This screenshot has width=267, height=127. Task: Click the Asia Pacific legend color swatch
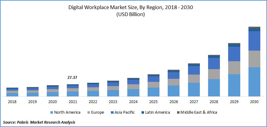[112, 112]
